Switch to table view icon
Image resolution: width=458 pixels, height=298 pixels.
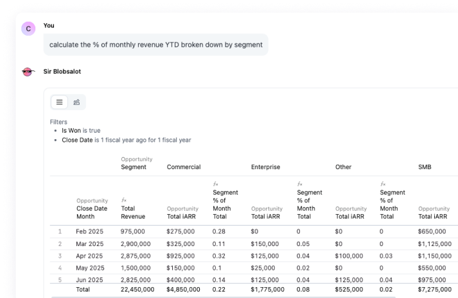click(x=59, y=102)
